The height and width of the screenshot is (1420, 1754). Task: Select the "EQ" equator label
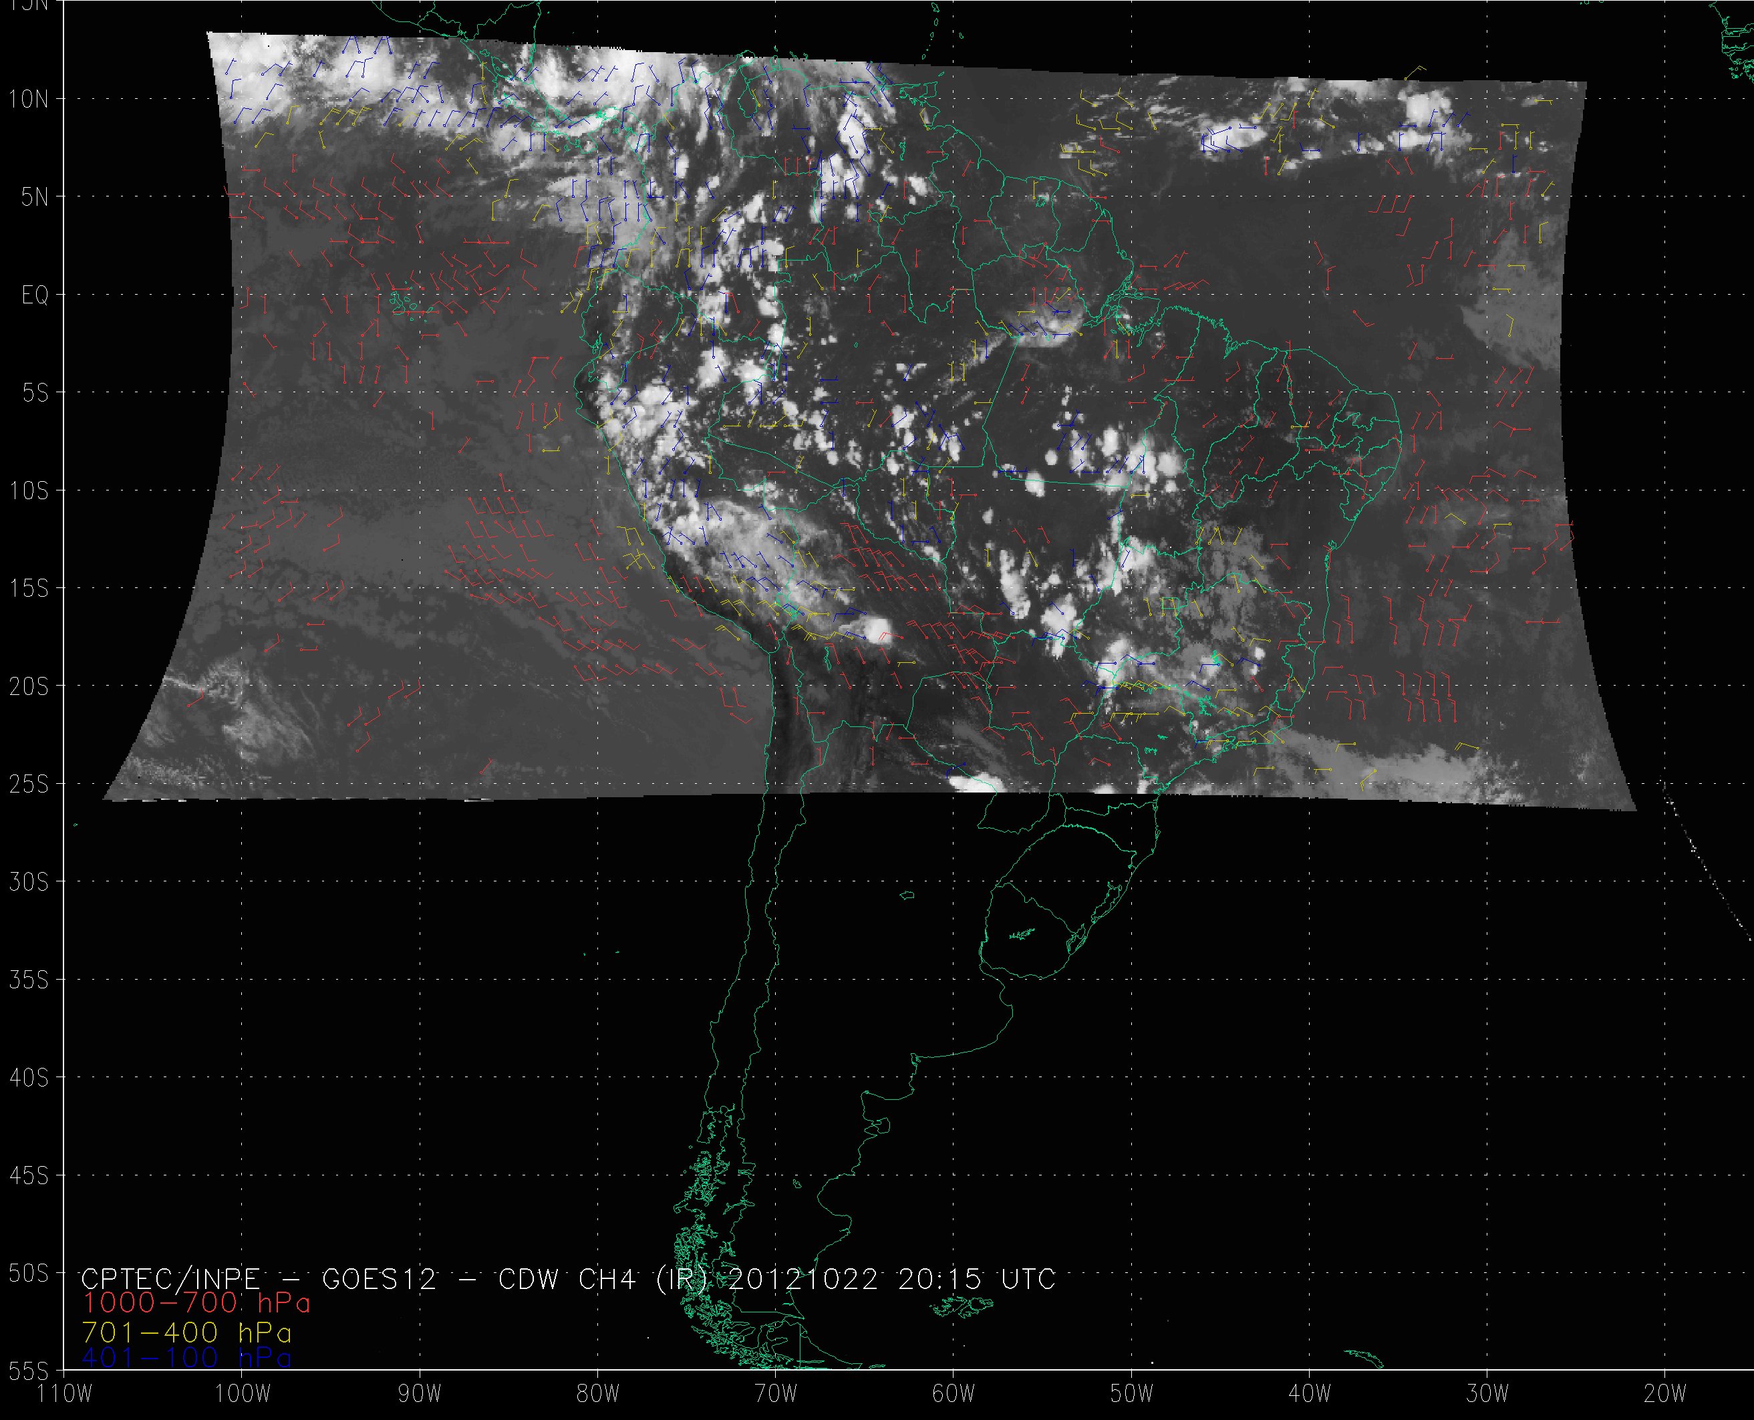[x=35, y=295]
